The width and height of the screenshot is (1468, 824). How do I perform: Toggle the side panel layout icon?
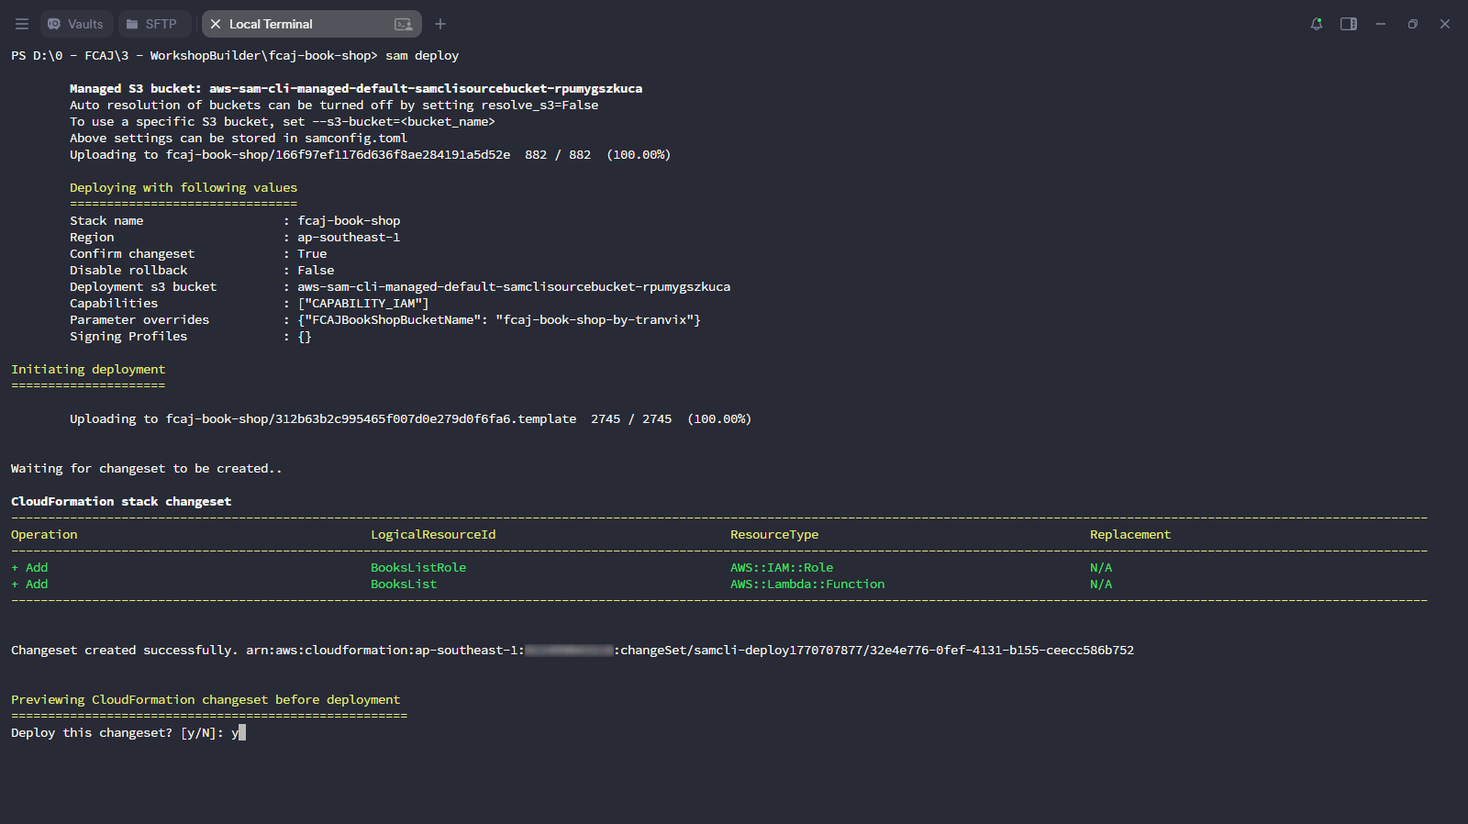(1349, 24)
